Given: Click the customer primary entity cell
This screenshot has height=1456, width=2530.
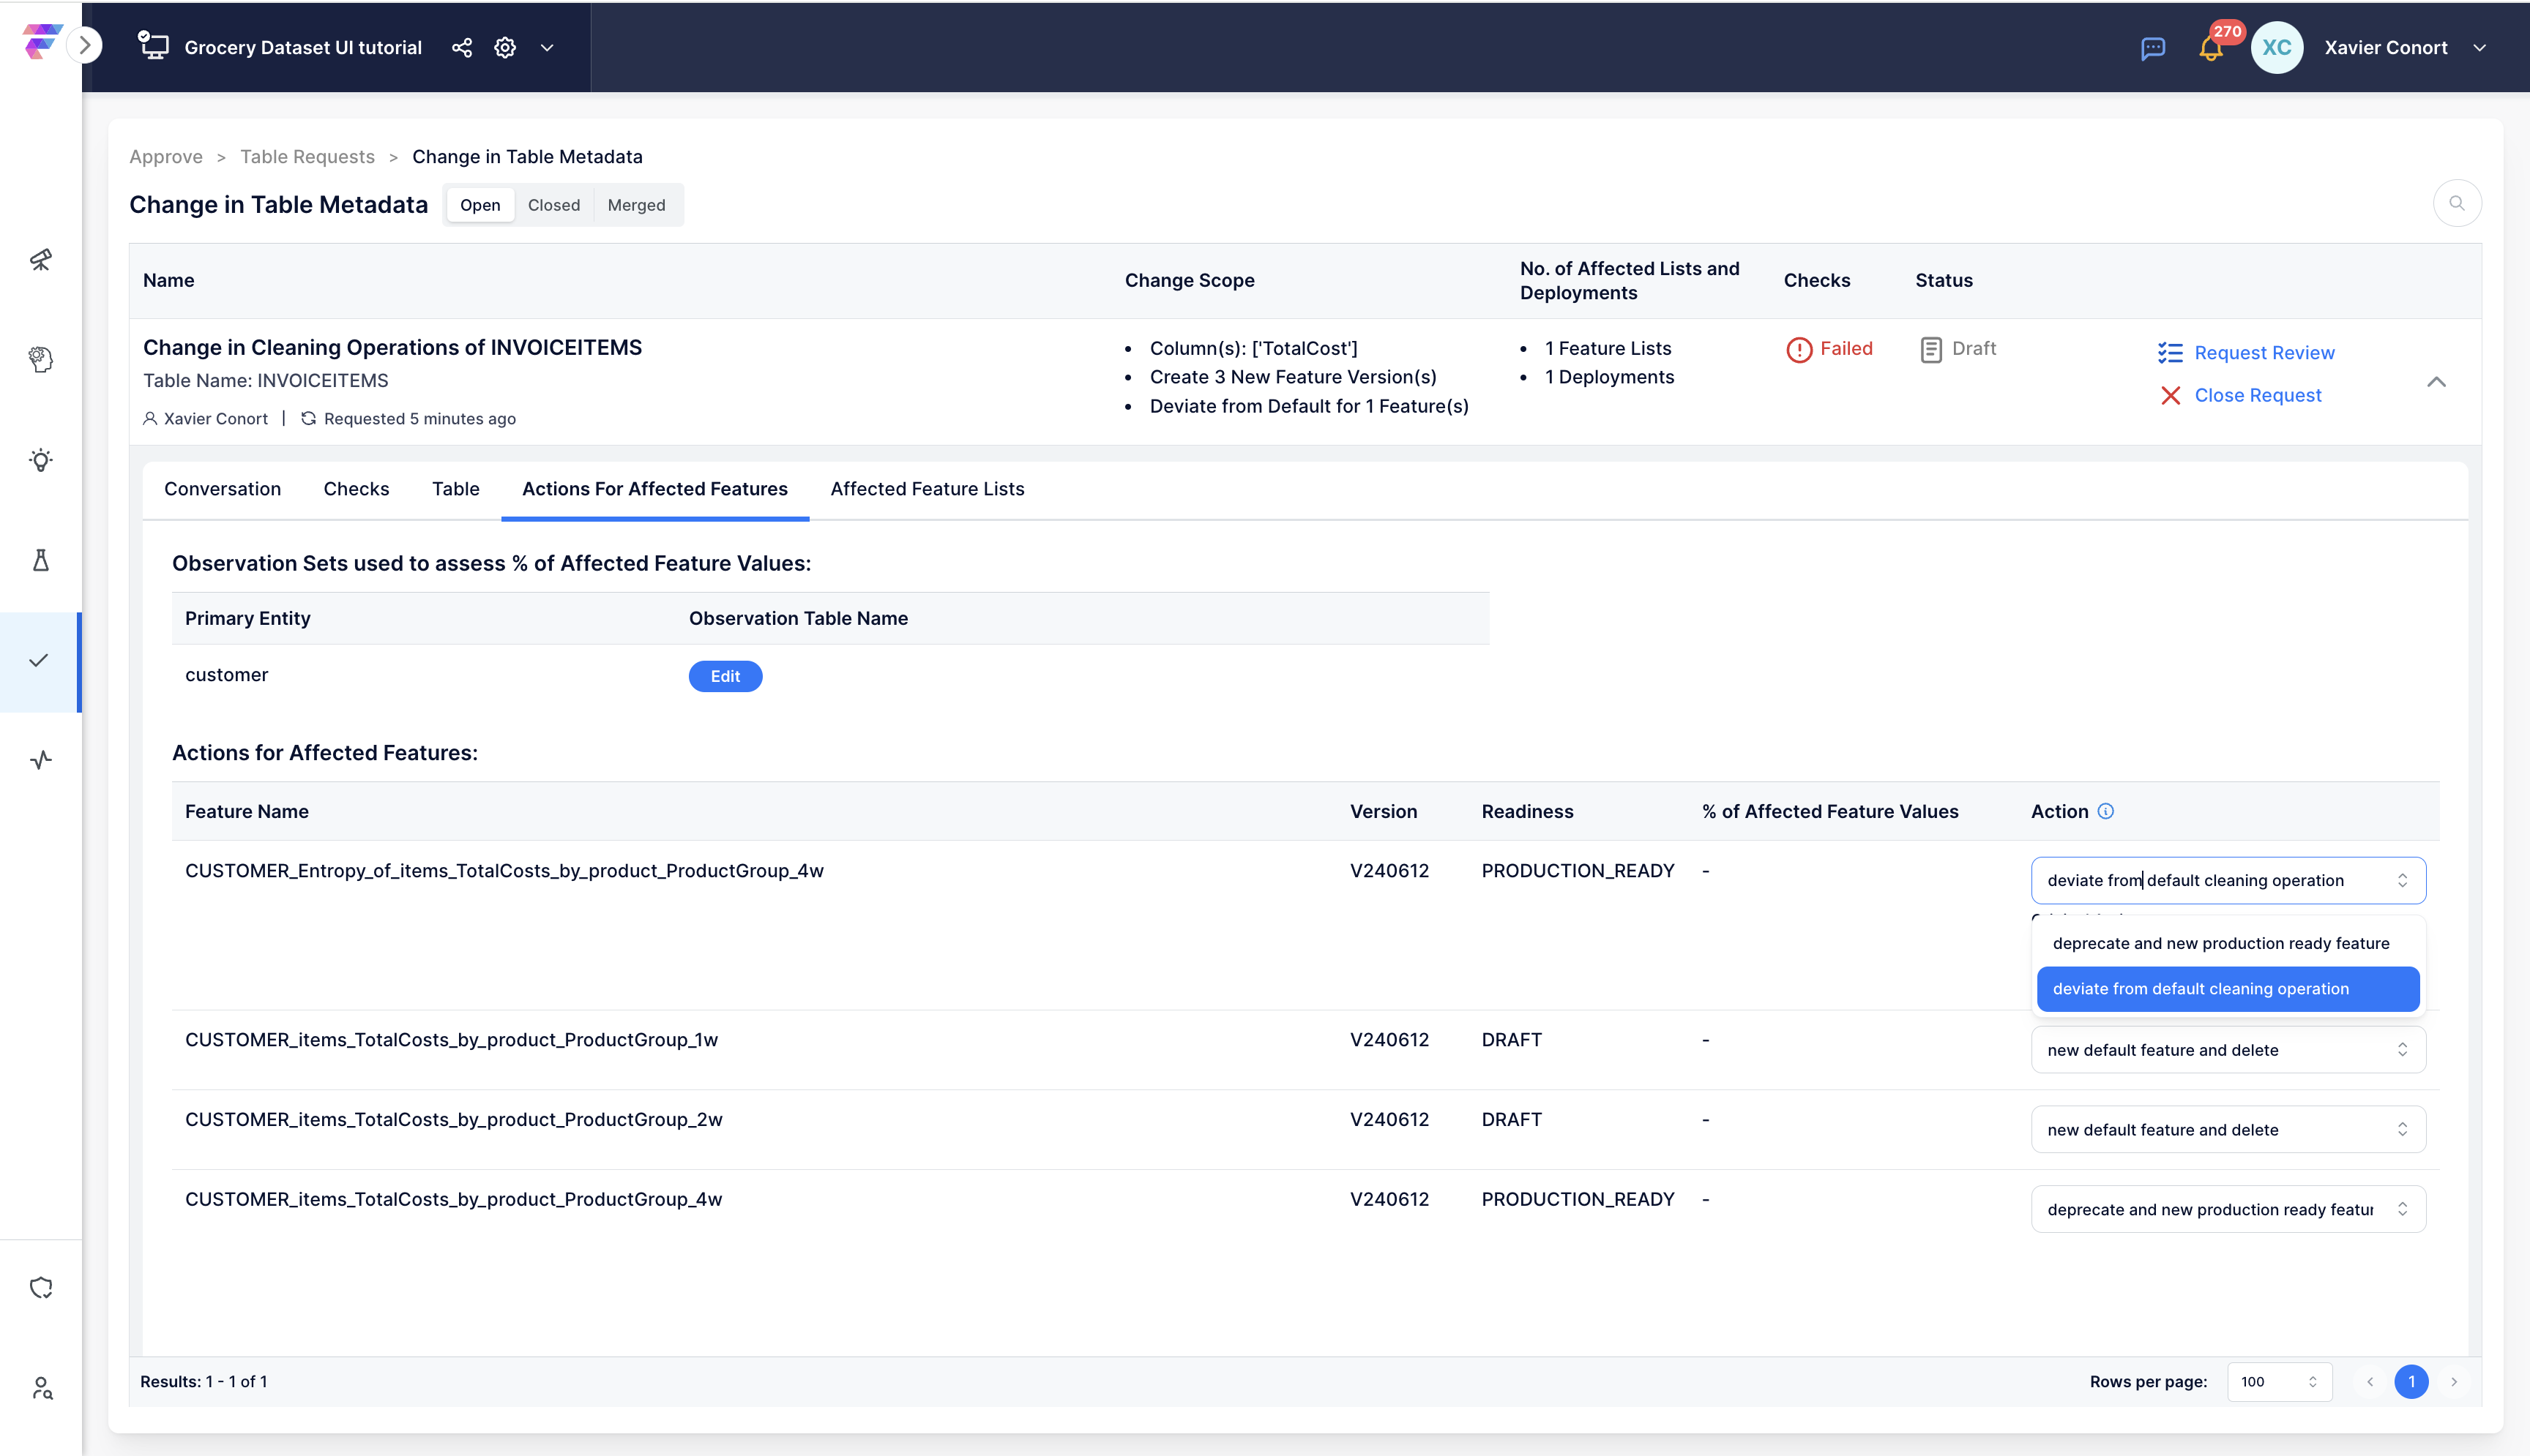Looking at the screenshot, I should point(226,675).
